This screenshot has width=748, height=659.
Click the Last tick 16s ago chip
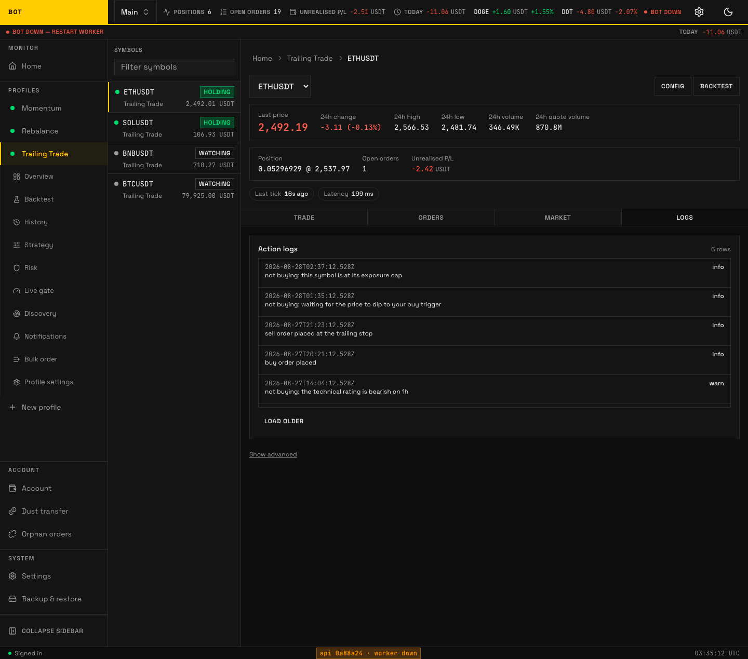[x=282, y=194]
